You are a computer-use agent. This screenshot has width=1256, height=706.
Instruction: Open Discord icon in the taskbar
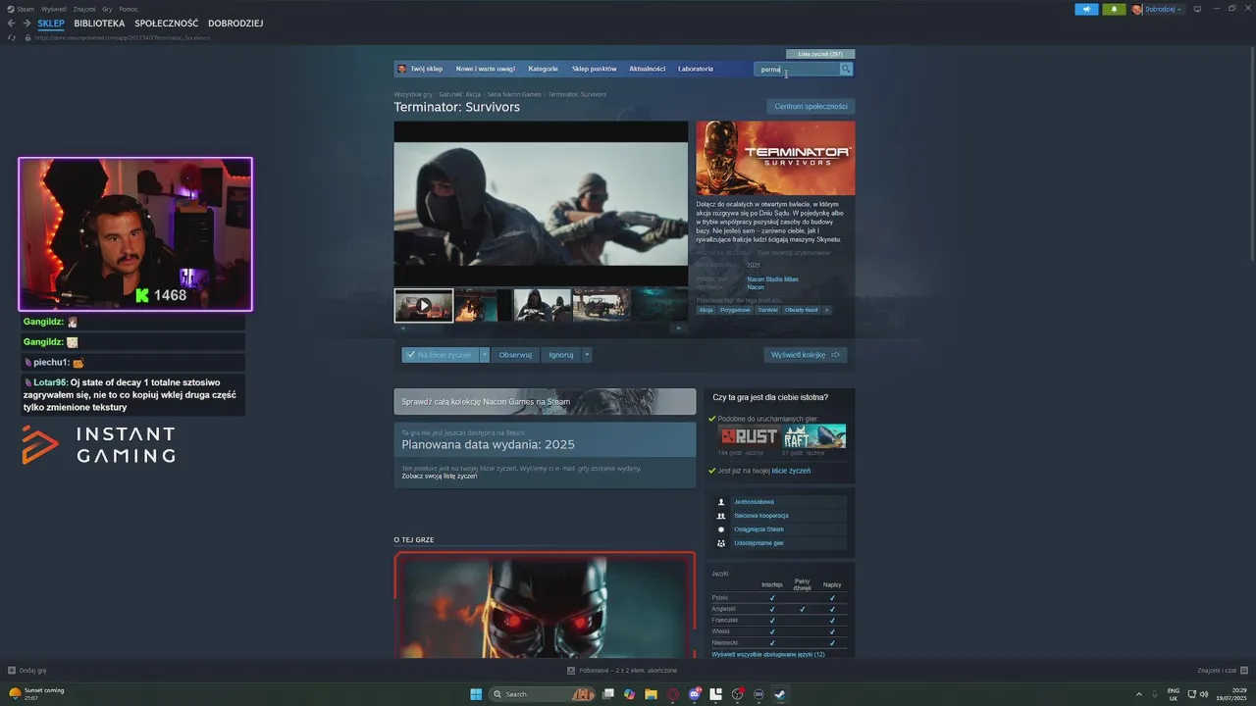(695, 694)
